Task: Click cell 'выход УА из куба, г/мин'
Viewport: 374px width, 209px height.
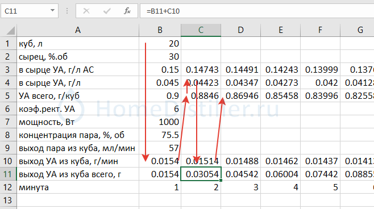Action: tap(78, 161)
